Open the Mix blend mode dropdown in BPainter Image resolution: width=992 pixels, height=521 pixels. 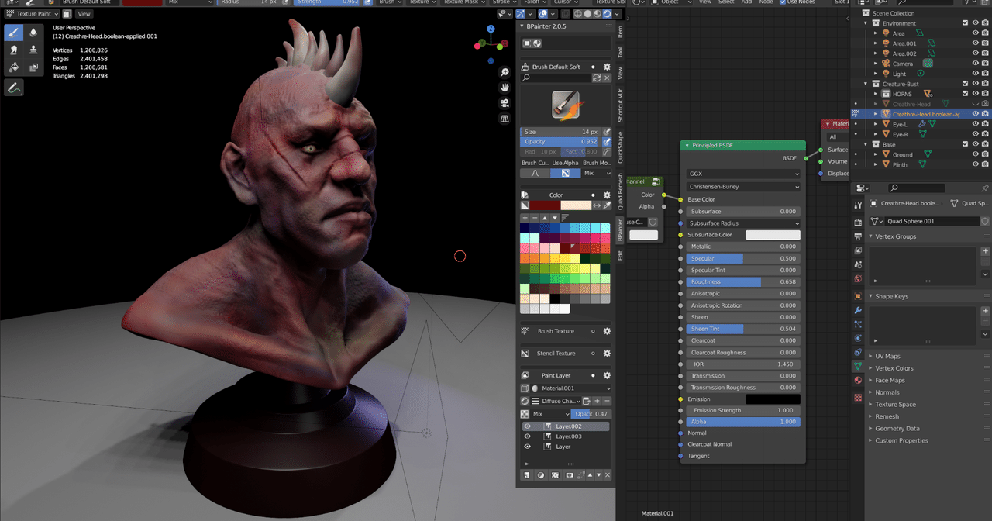click(550, 413)
